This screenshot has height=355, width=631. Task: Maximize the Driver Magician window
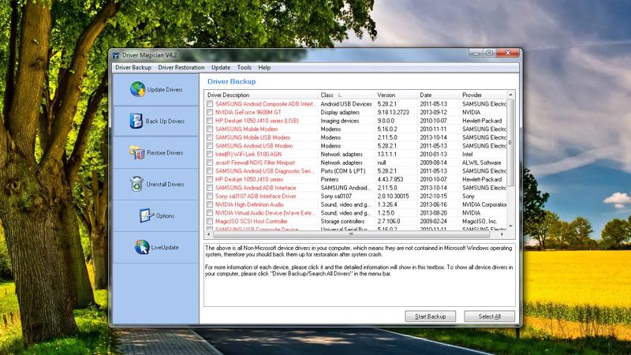coord(490,53)
